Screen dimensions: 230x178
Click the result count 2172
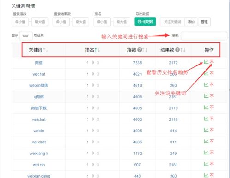pos(173,63)
